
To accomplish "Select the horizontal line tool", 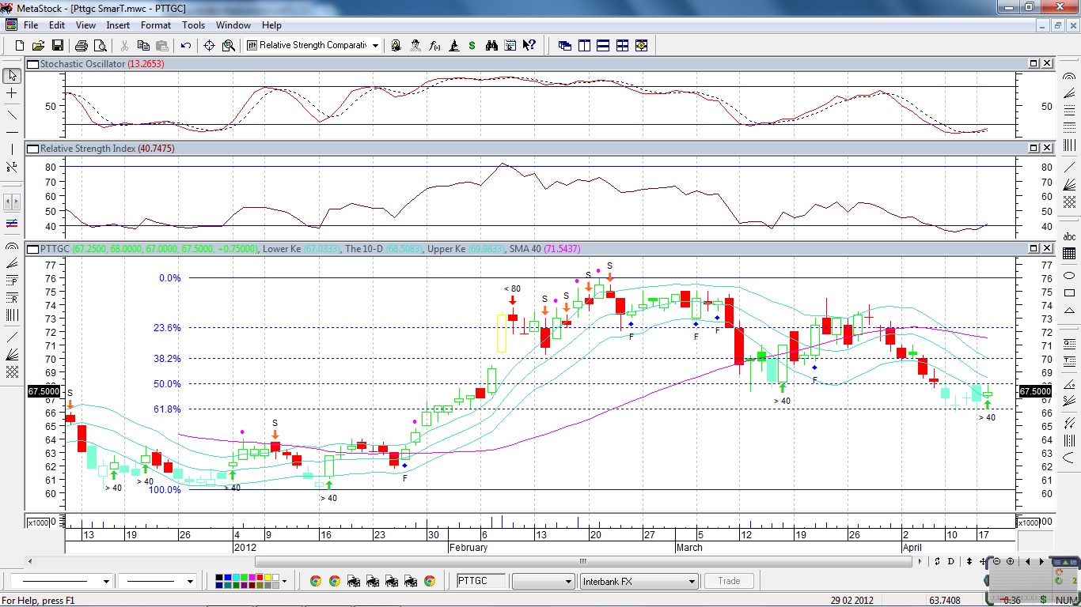I will tap(12, 132).
